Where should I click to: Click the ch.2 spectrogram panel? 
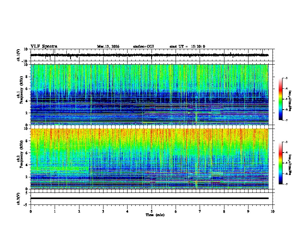pos(149,159)
